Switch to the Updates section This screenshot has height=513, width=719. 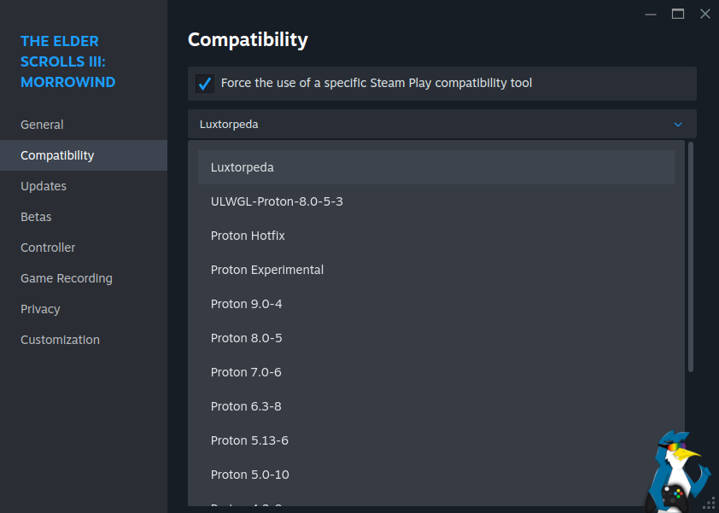click(x=44, y=186)
